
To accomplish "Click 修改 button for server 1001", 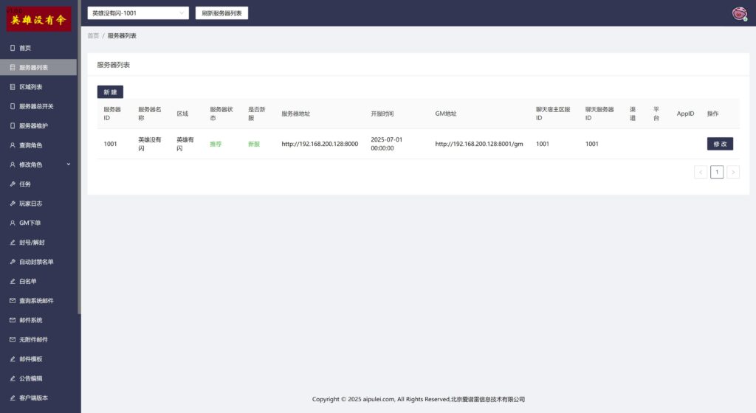I will tap(720, 144).
